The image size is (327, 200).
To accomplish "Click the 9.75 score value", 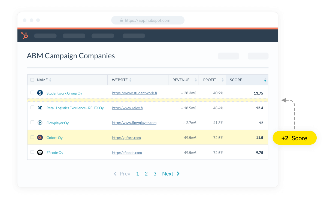I will 259,153.
